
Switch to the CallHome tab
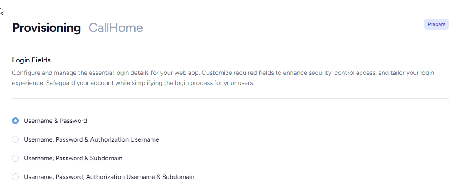coord(116,28)
